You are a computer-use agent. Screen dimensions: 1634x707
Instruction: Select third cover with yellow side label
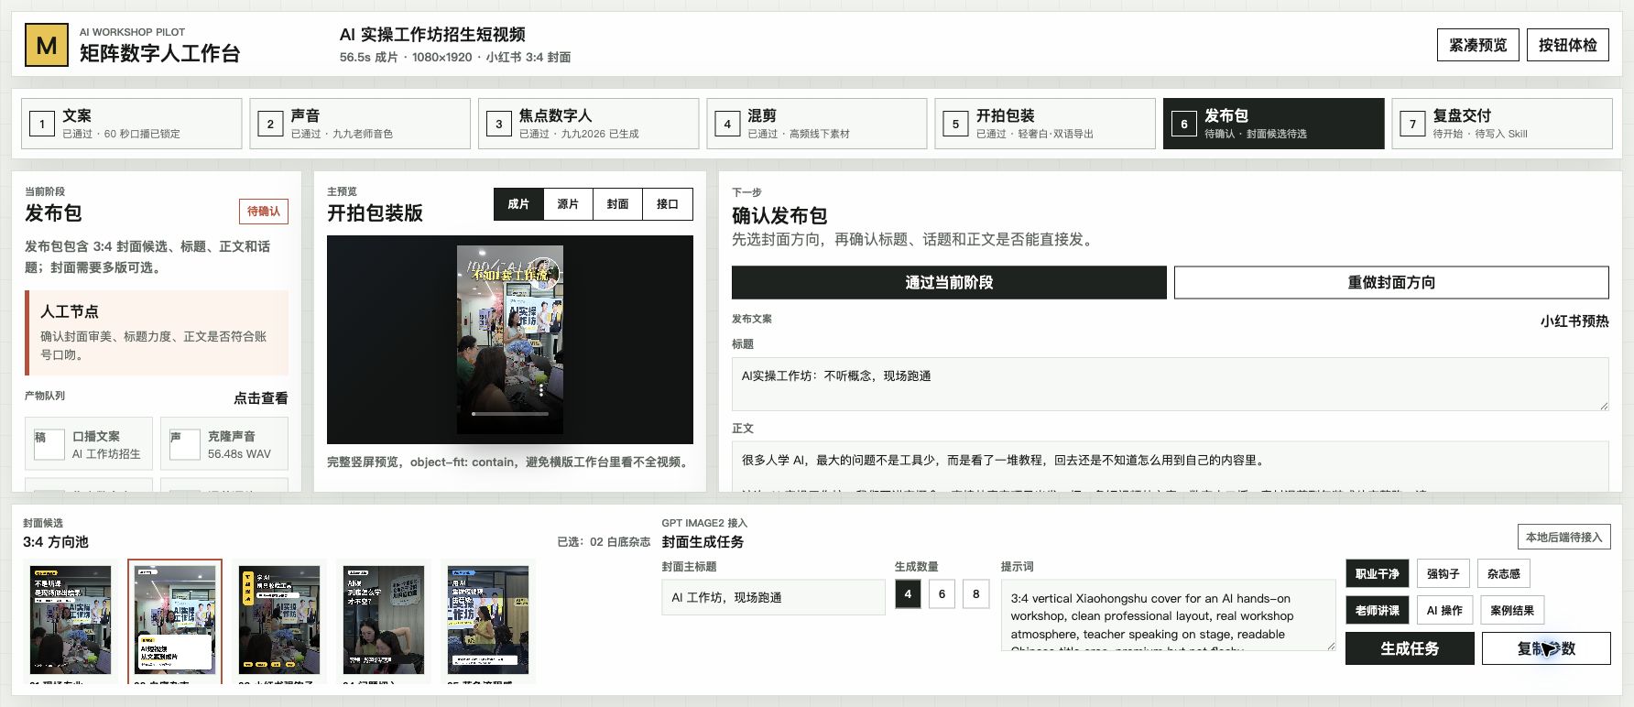pos(279,620)
